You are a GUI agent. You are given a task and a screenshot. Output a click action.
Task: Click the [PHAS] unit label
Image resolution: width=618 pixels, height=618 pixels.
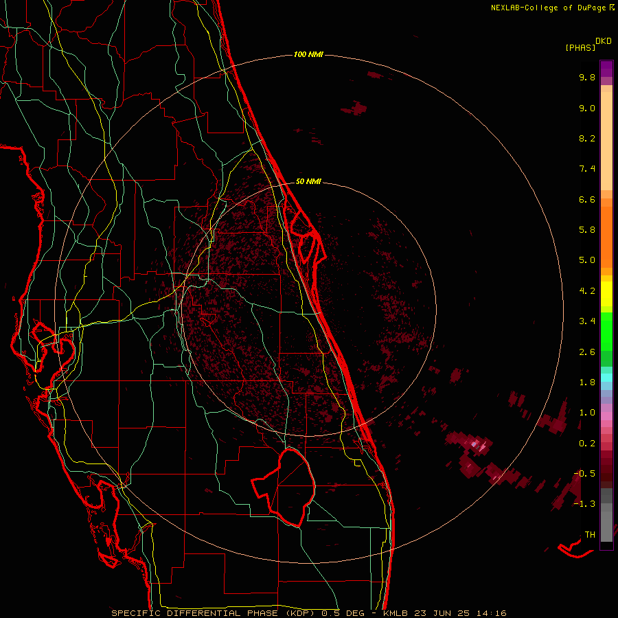(x=580, y=48)
